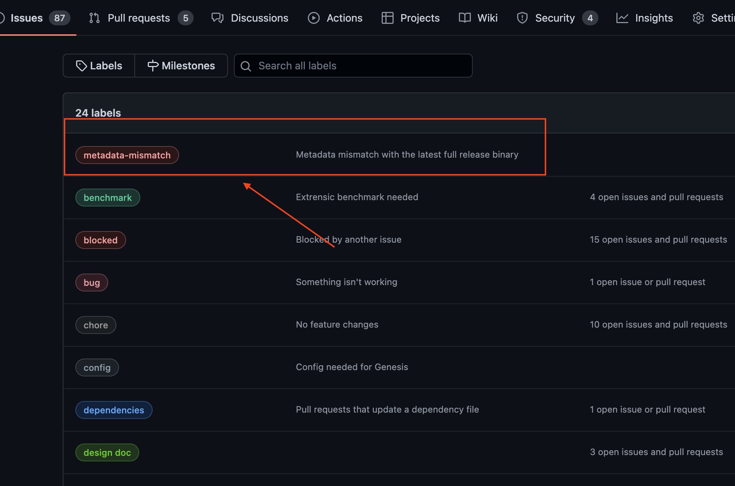This screenshot has height=486, width=735.
Task: Switch to the Issues tab
Action: 26,18
